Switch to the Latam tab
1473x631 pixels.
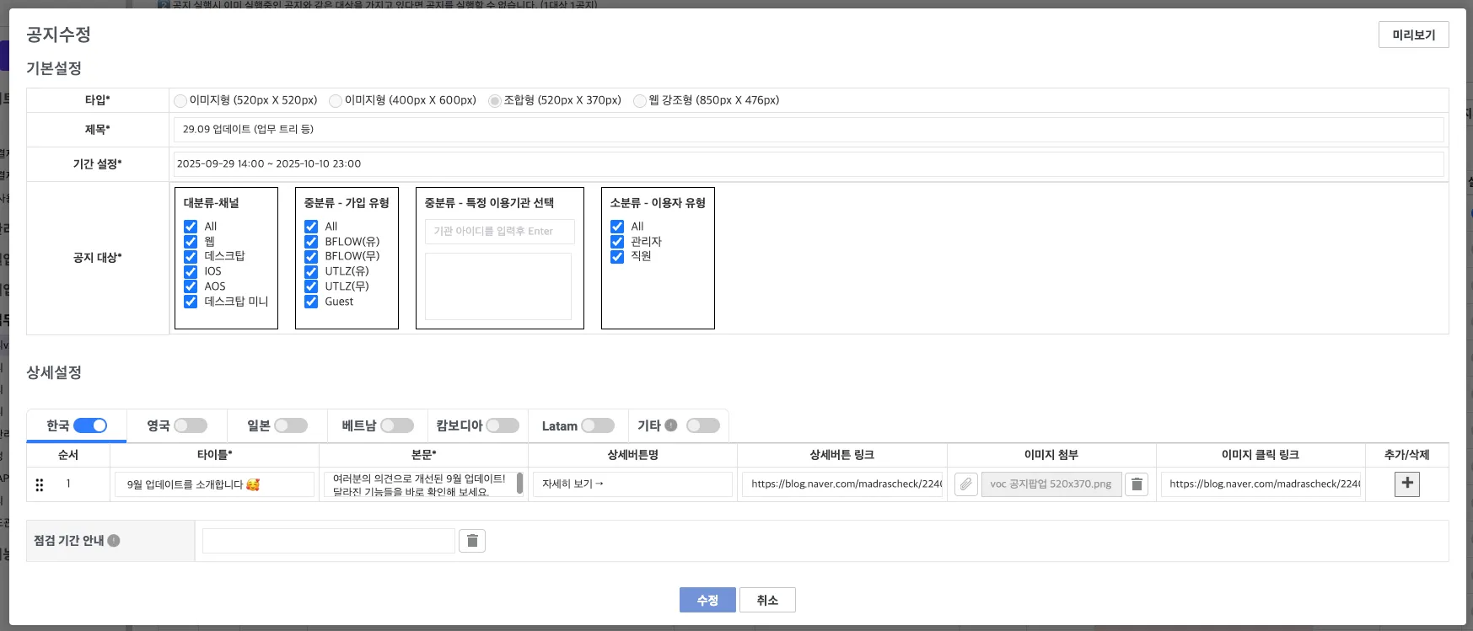(x=559, y=426)
